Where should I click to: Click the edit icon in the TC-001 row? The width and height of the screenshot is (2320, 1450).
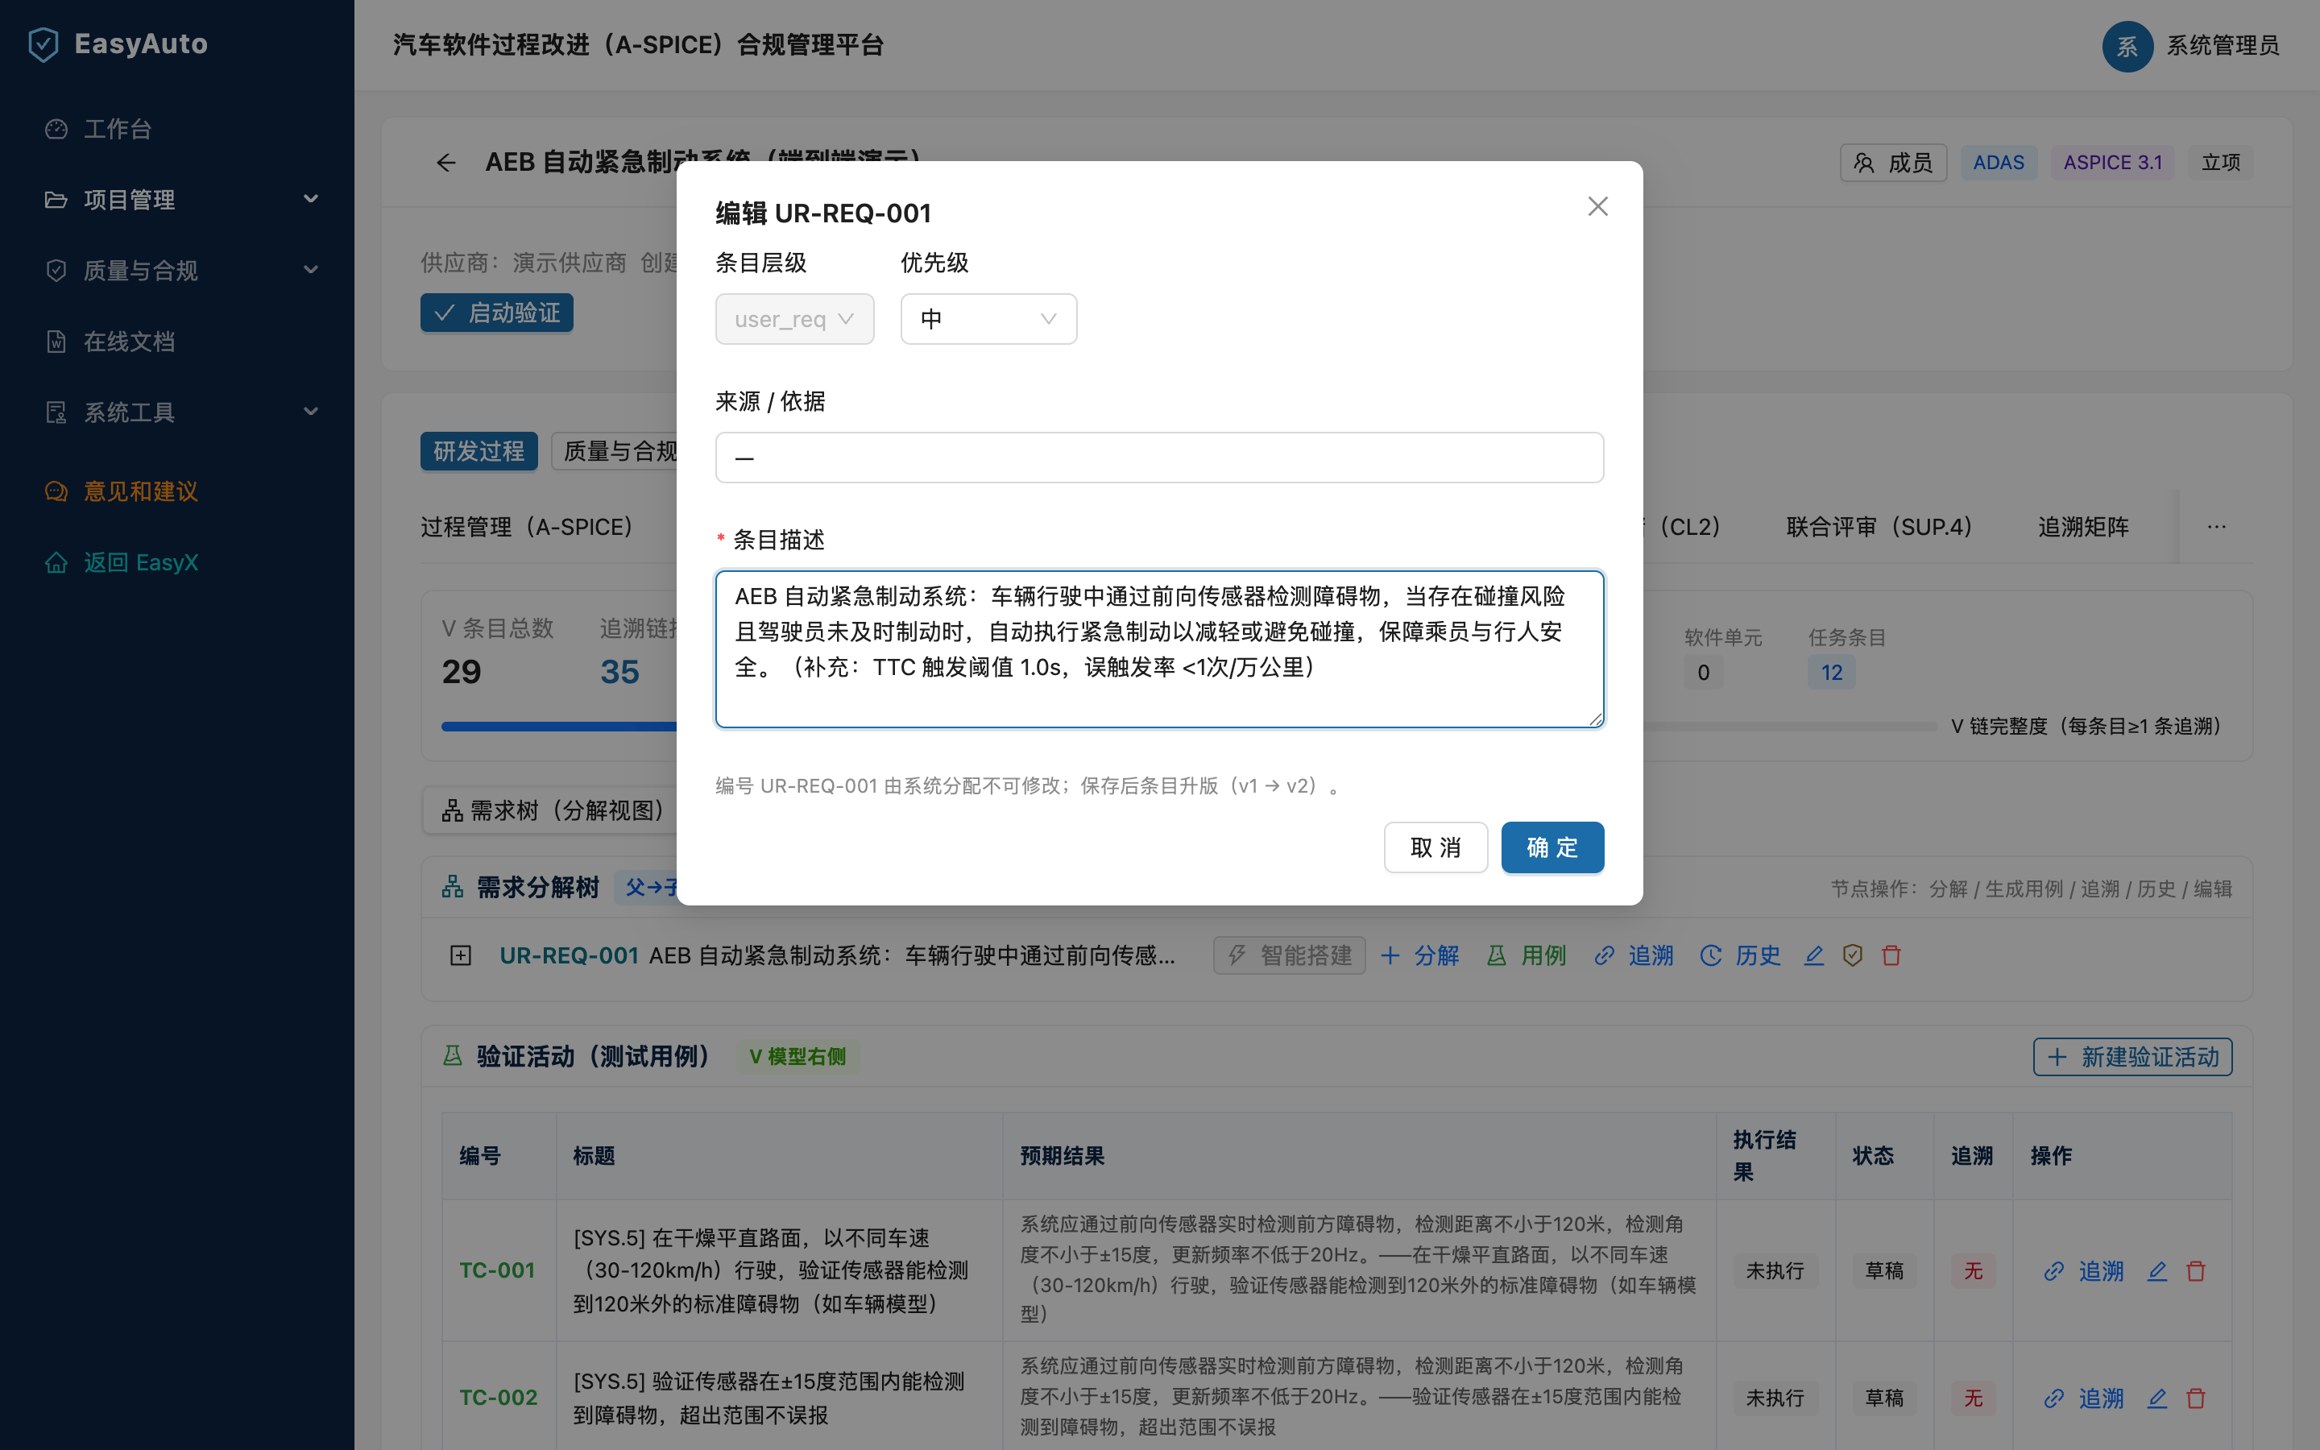[2157, 1270]
